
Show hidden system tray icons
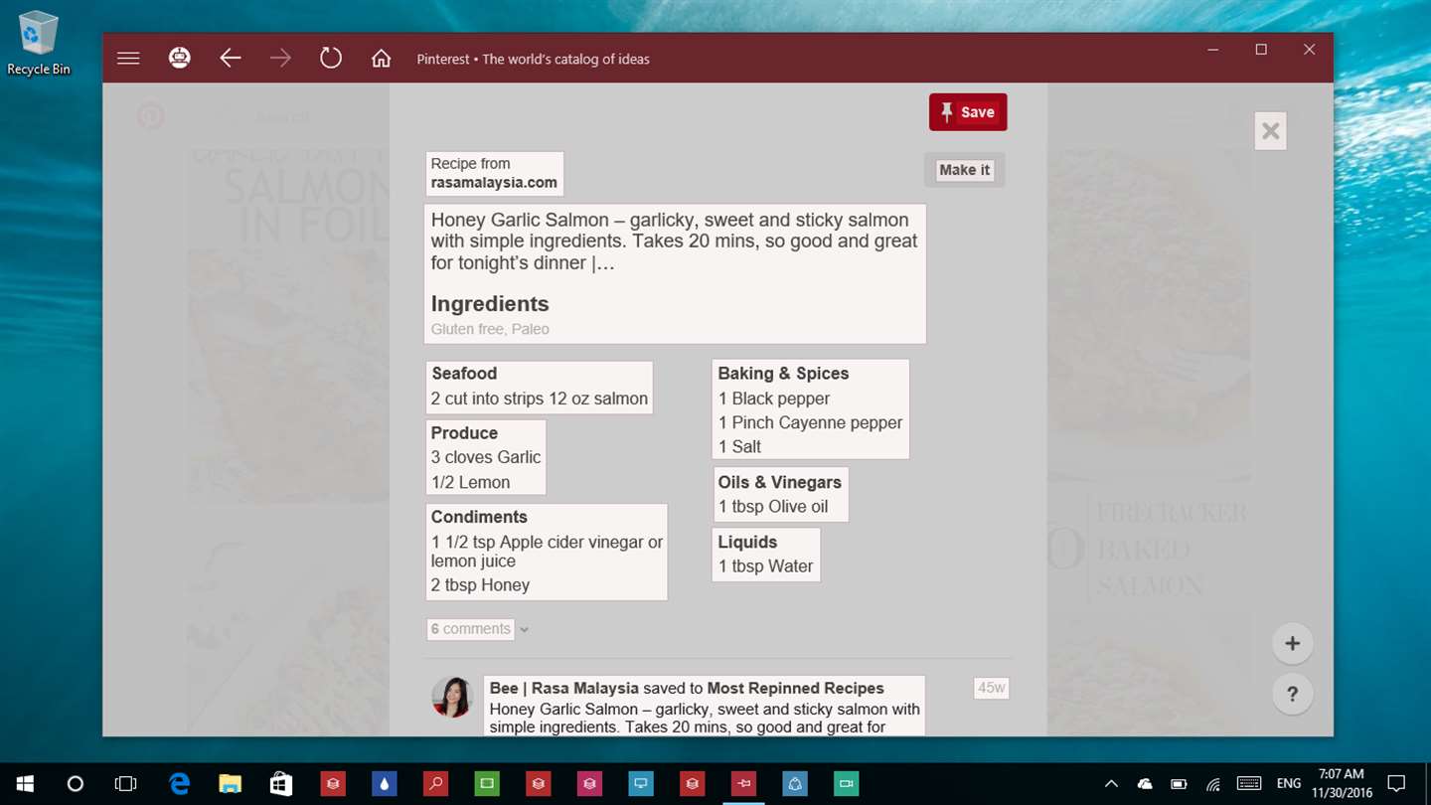pos(1111,784)
